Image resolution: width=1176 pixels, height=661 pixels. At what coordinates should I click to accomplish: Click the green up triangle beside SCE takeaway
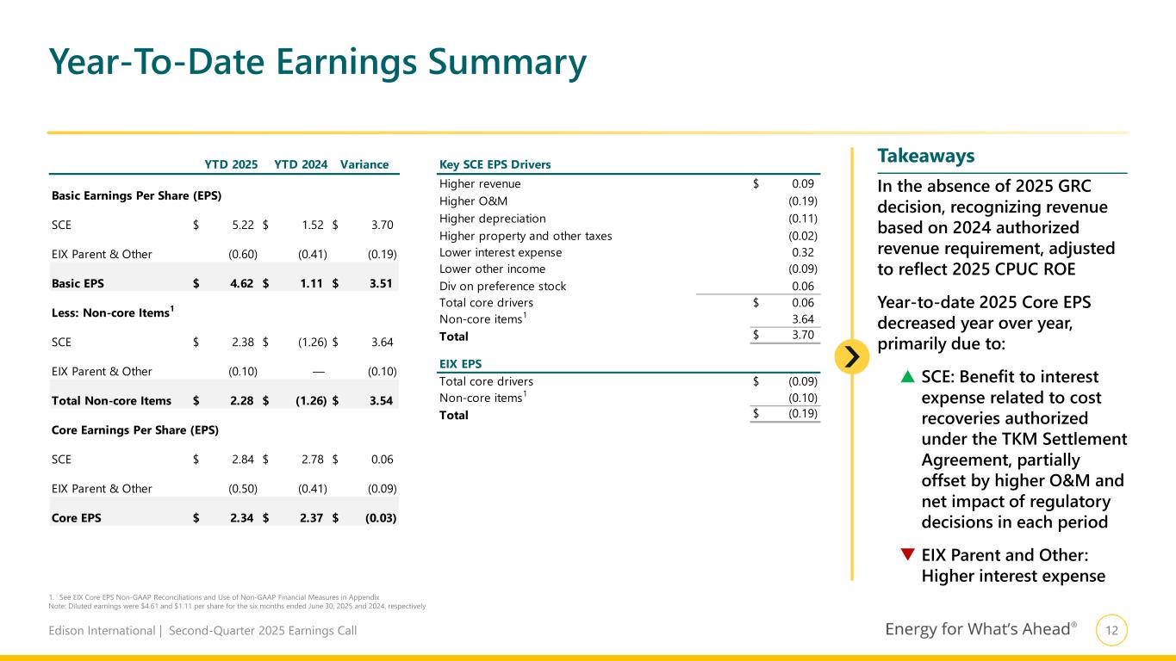[x=908, y=377]
